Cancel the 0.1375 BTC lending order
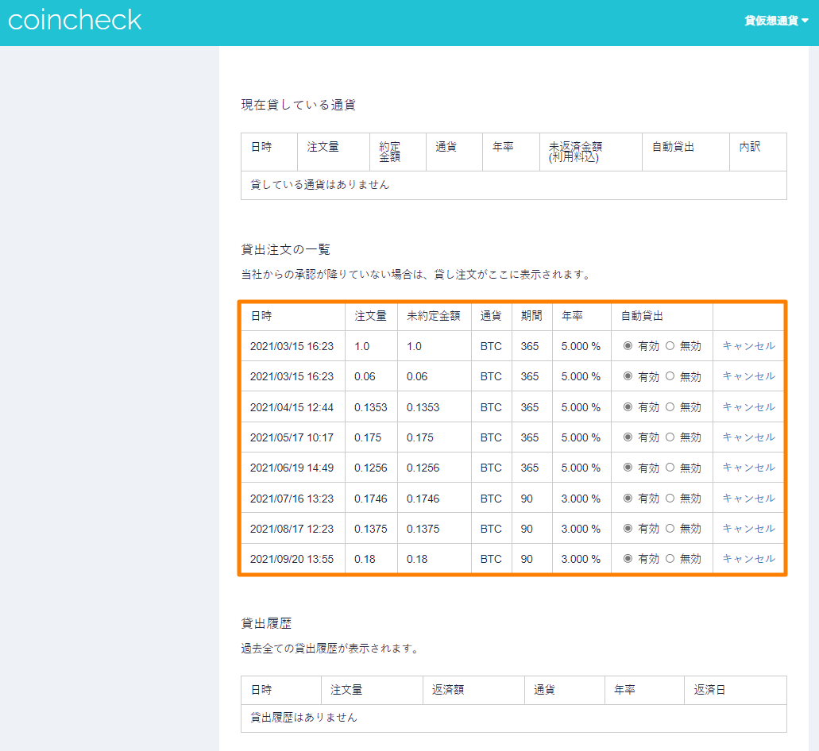Screen dimensions: 819x751 [748, 529]
